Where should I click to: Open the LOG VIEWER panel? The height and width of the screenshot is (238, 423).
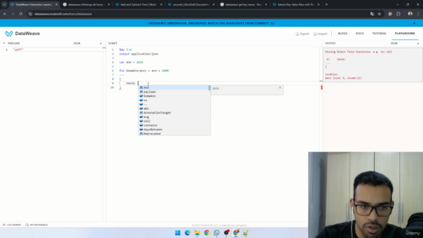[12, 225]
